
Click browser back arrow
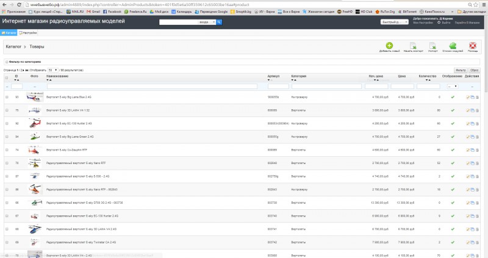tap(4, 5)
